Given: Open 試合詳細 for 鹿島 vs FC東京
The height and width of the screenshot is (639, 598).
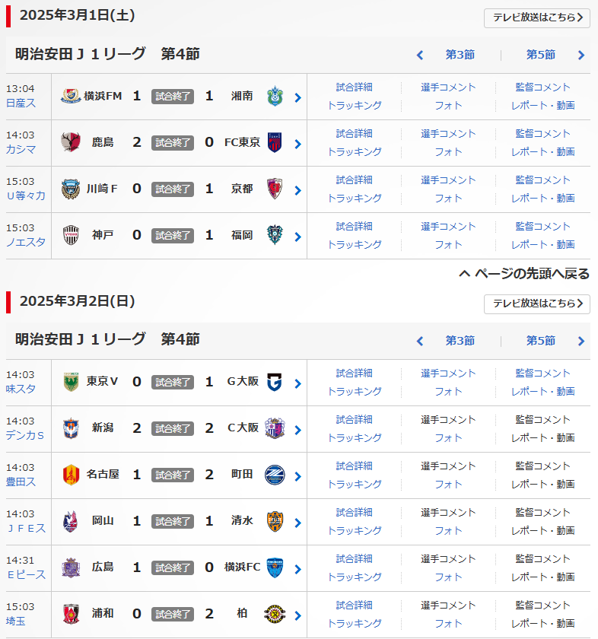Looking at the screenshot, I should click(355, 134).
